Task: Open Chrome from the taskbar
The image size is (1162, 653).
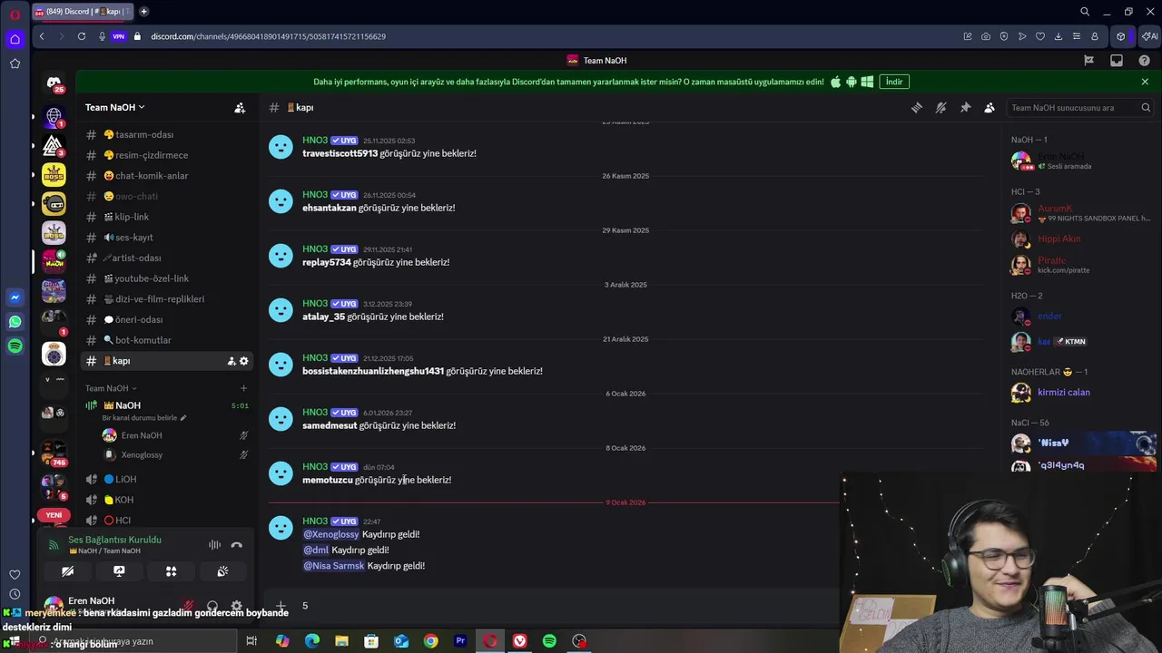Action: click(430, 641)
